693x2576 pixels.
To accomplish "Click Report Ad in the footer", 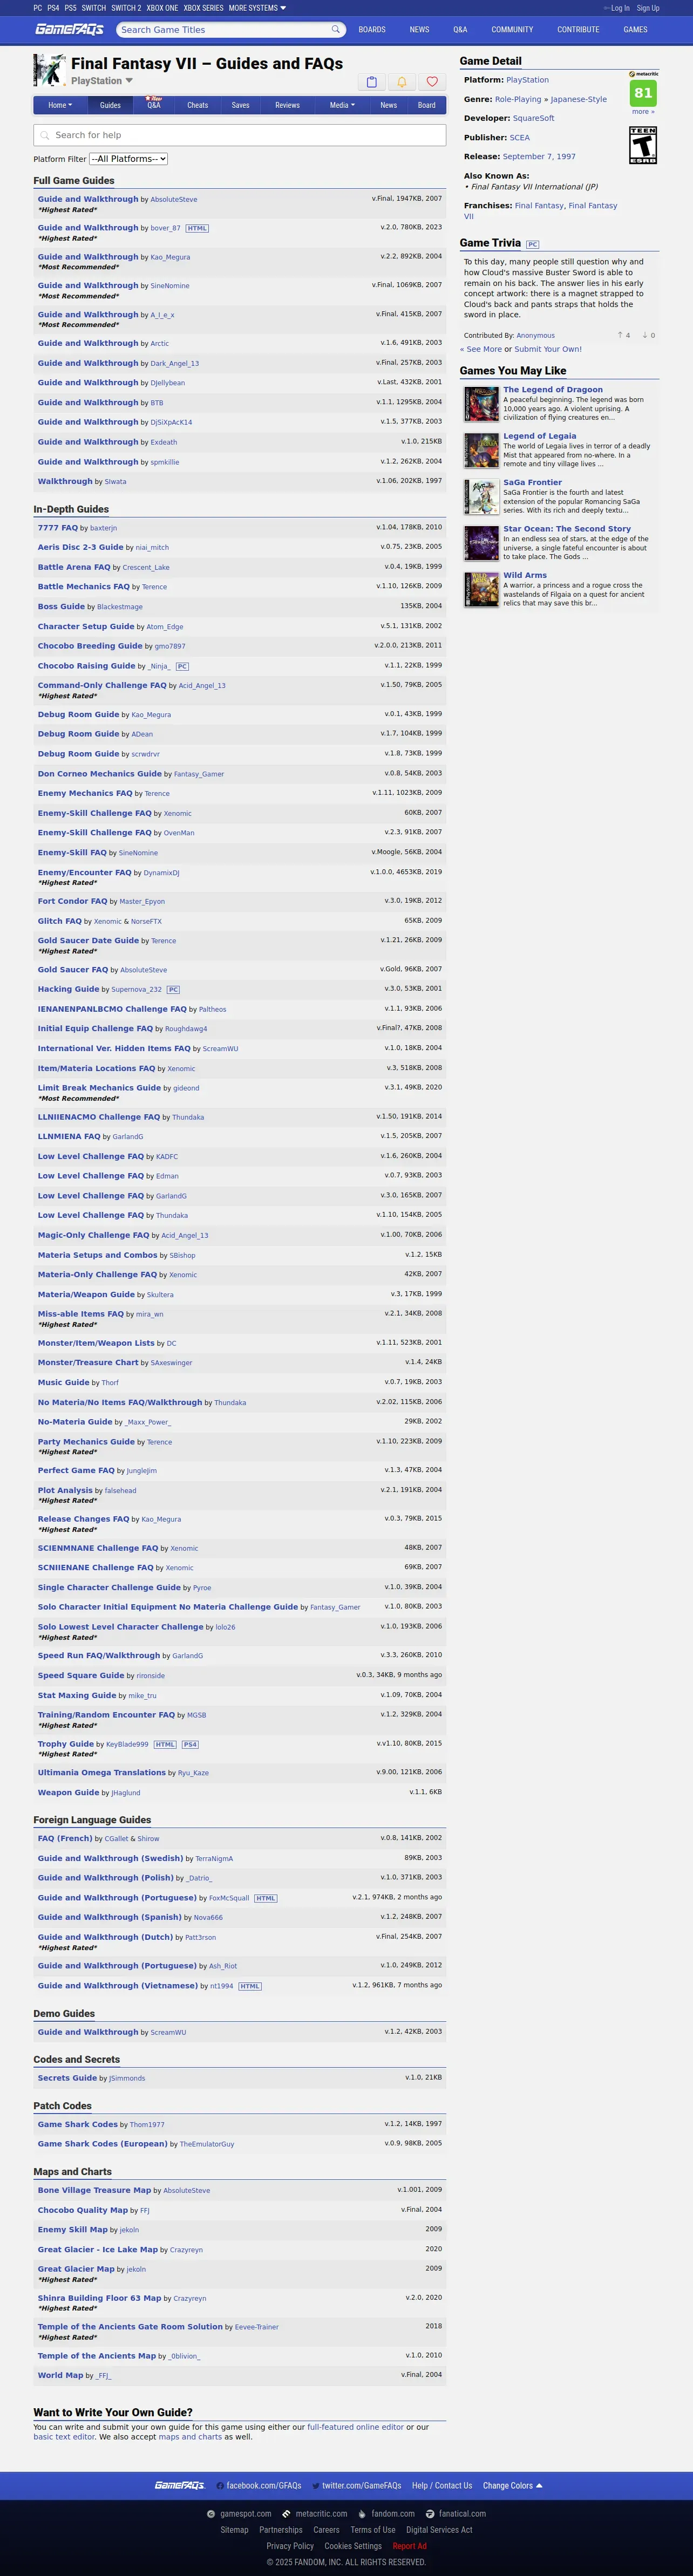I will coord(409,2546).
